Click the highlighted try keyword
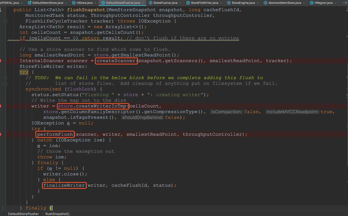This screenshot has width=348, height=216. point(24,72)
